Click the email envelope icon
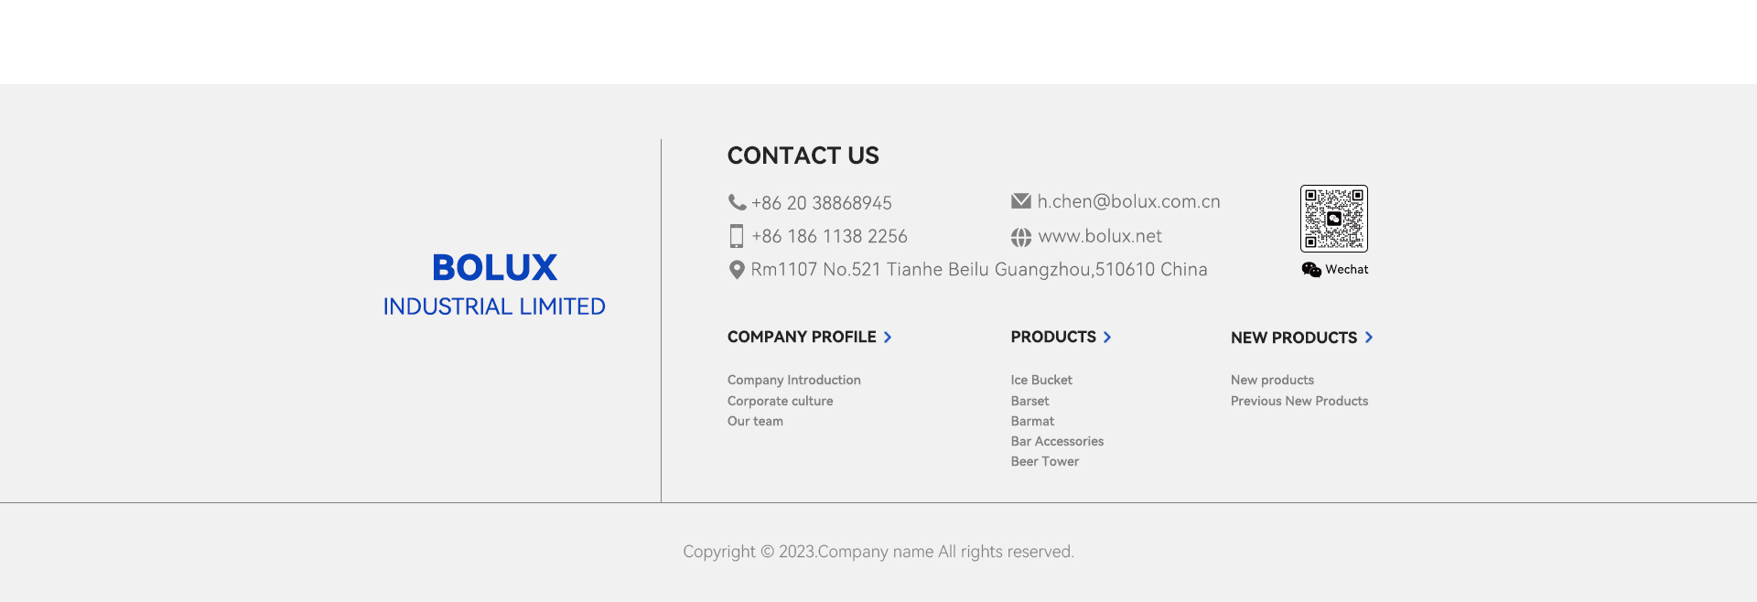 pos(1021,201)
